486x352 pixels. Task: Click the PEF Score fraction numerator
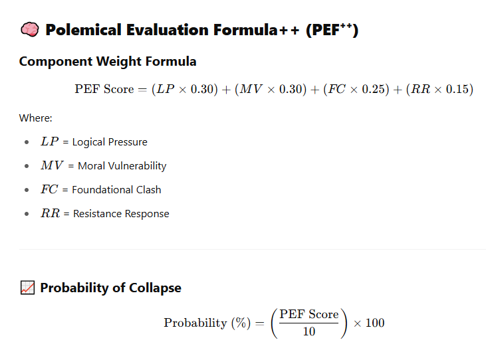click(309, 314)
